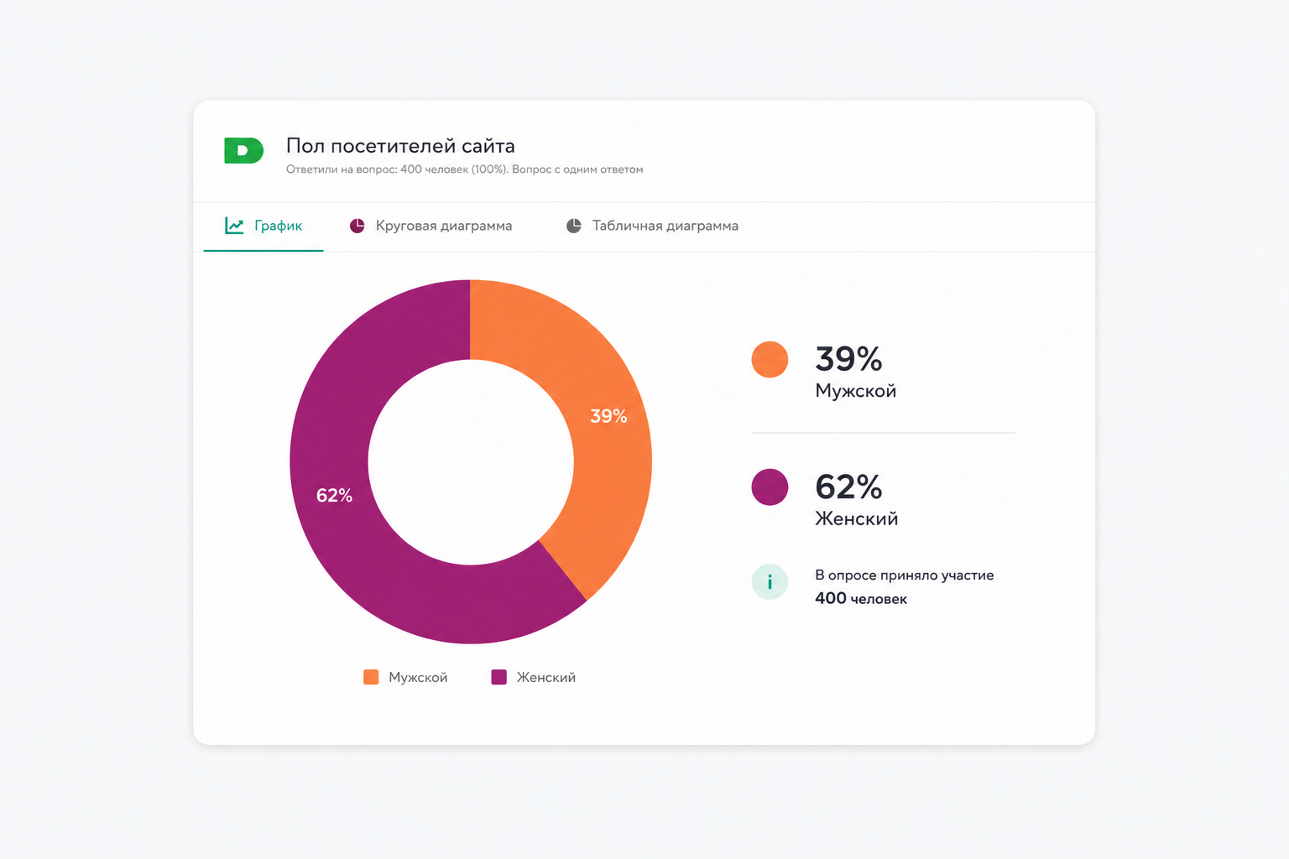Image resolution: width=1289 pixels, height=859 pixels.
Task: Click the text В опросе приняло участие
Action: click(x=905, y=575)
